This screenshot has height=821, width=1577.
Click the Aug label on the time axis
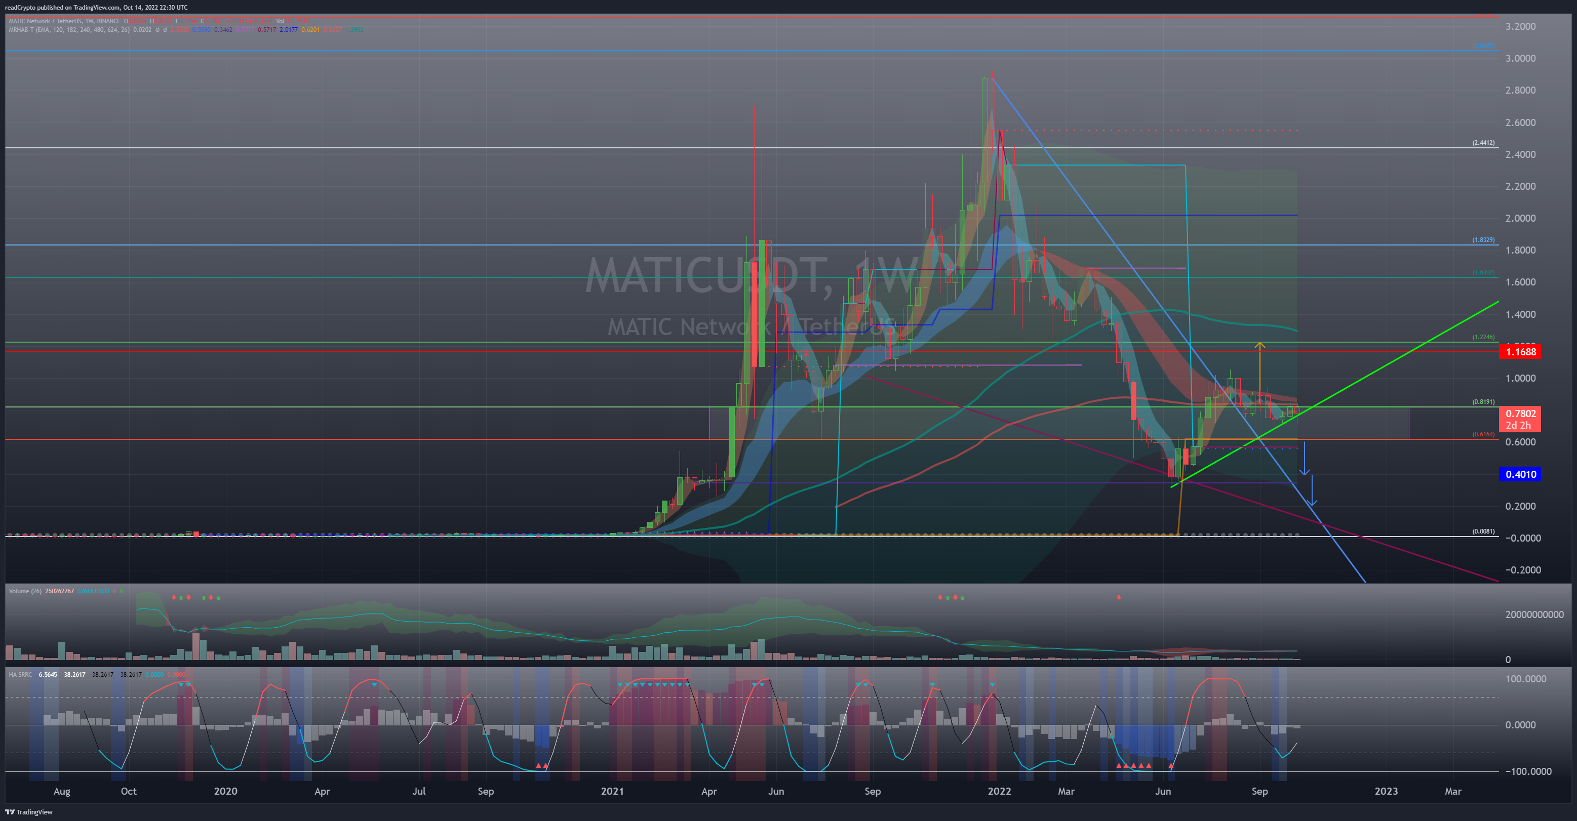coord(62,791)
